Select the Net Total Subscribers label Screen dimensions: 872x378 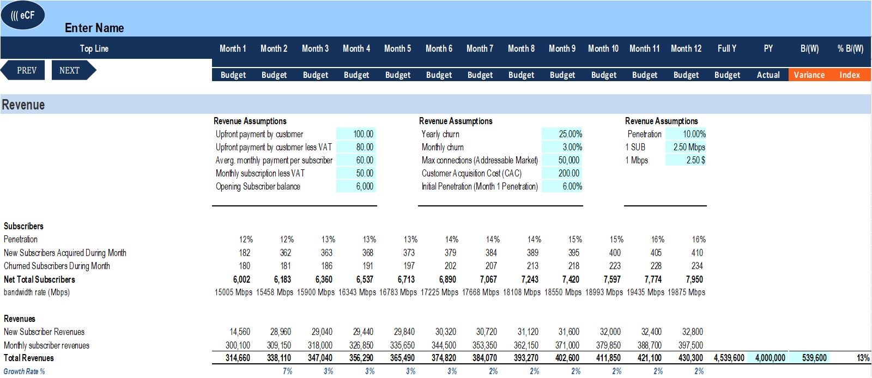click(39, 279)
